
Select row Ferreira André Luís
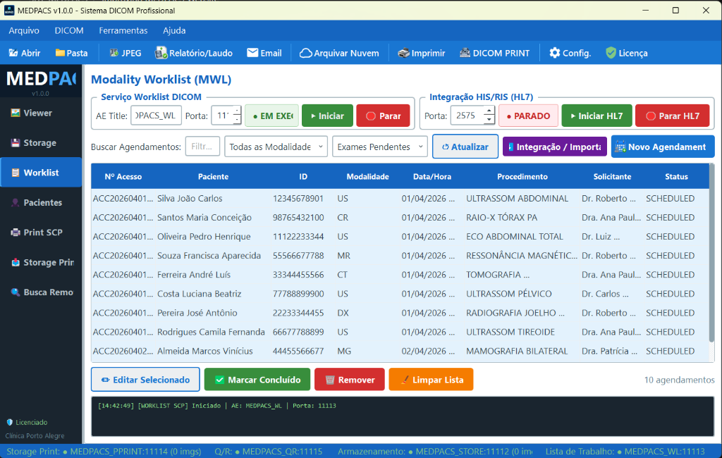tap(400, 275)
